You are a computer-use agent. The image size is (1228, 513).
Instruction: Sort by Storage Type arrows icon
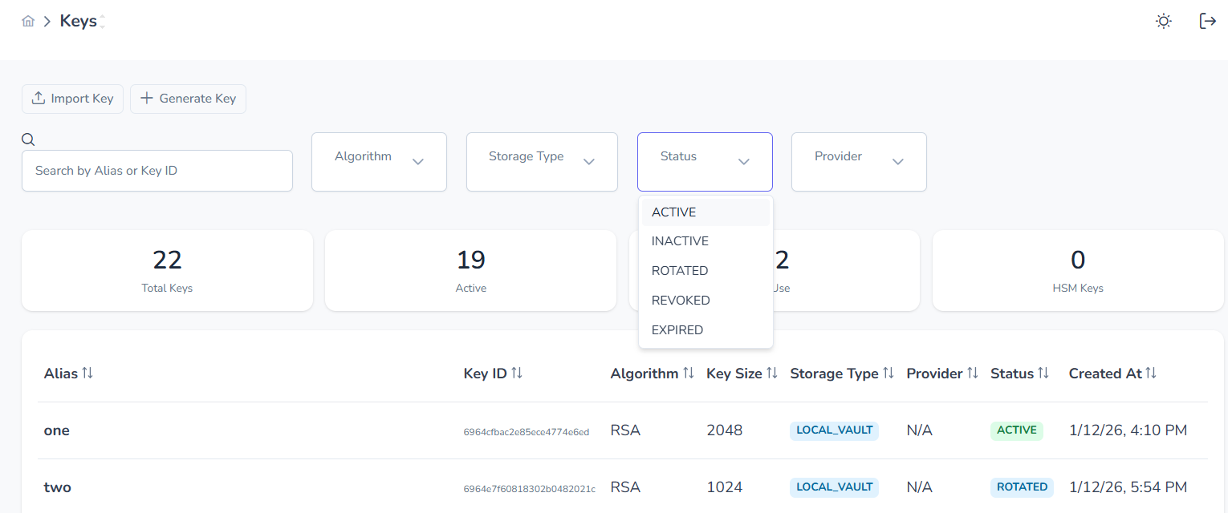pos(888,374)
